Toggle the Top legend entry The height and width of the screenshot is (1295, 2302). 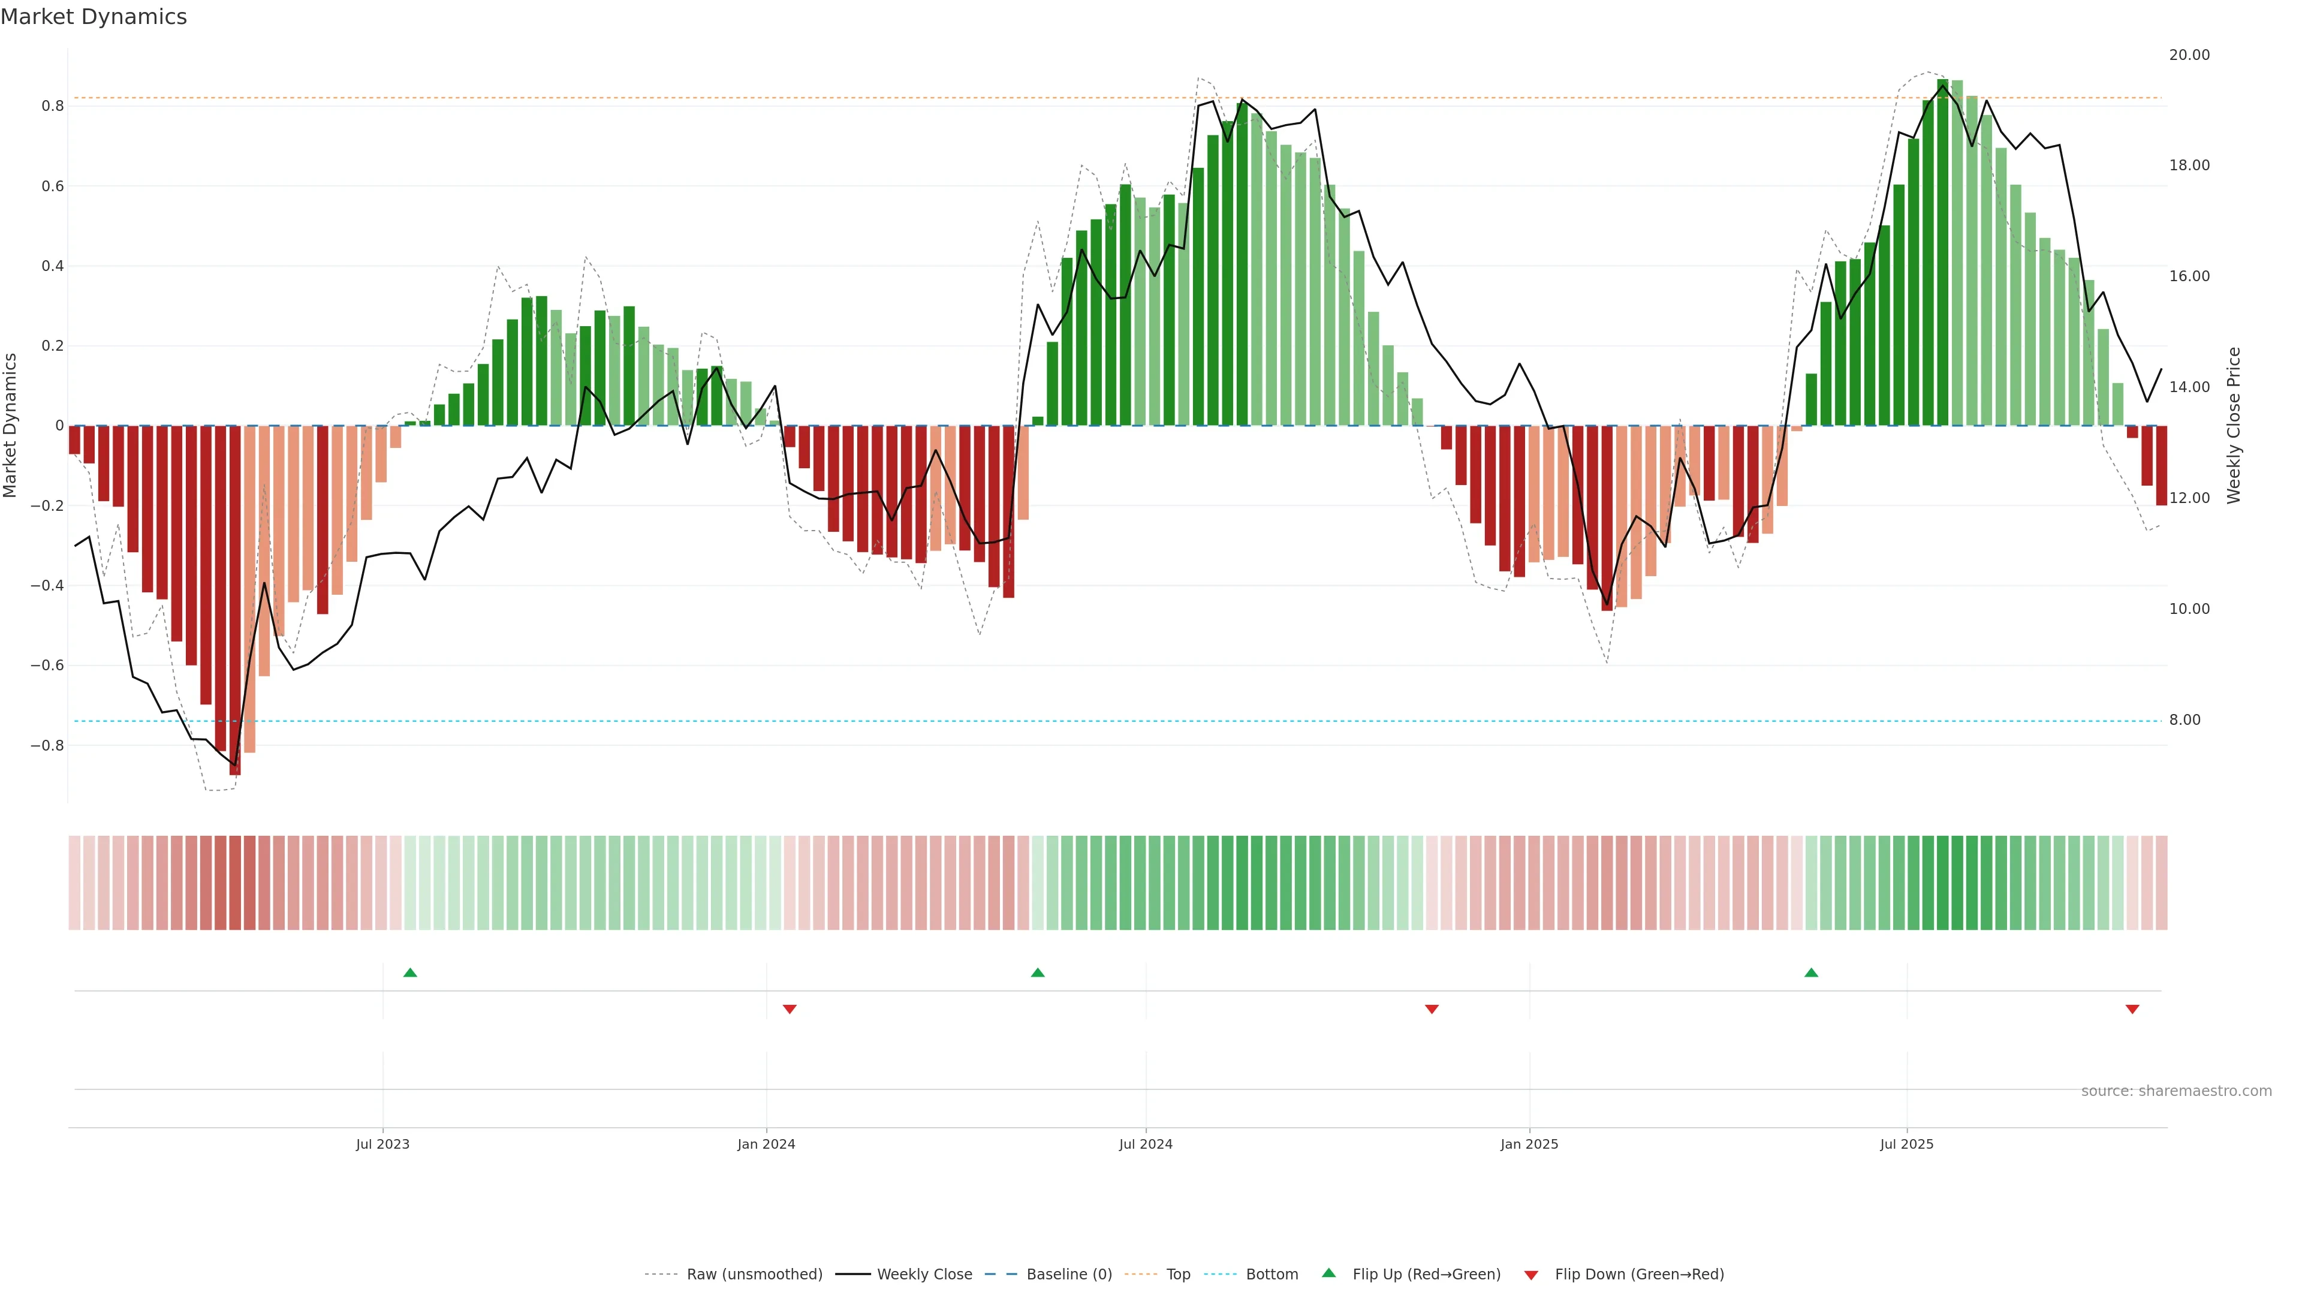pos(1178,1275)
